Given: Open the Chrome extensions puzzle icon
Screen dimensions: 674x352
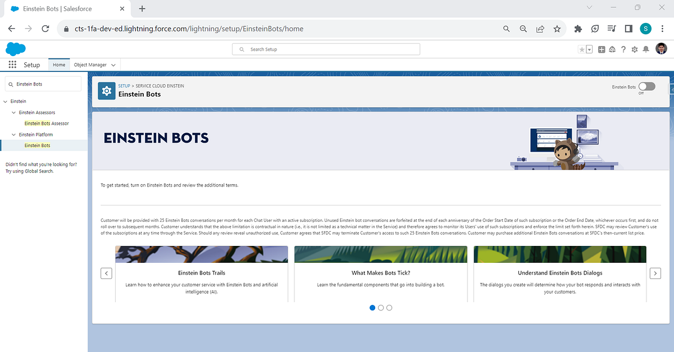Looking at the screenshot, I should coord(577,29).
